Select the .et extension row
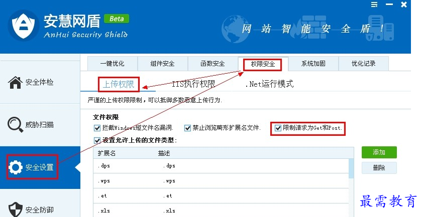The image size is (421, 217). 221,196
